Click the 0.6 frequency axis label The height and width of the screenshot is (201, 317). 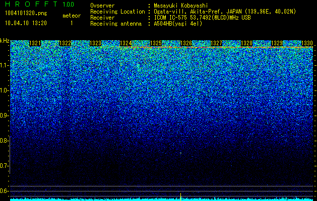tap(5, 191)
